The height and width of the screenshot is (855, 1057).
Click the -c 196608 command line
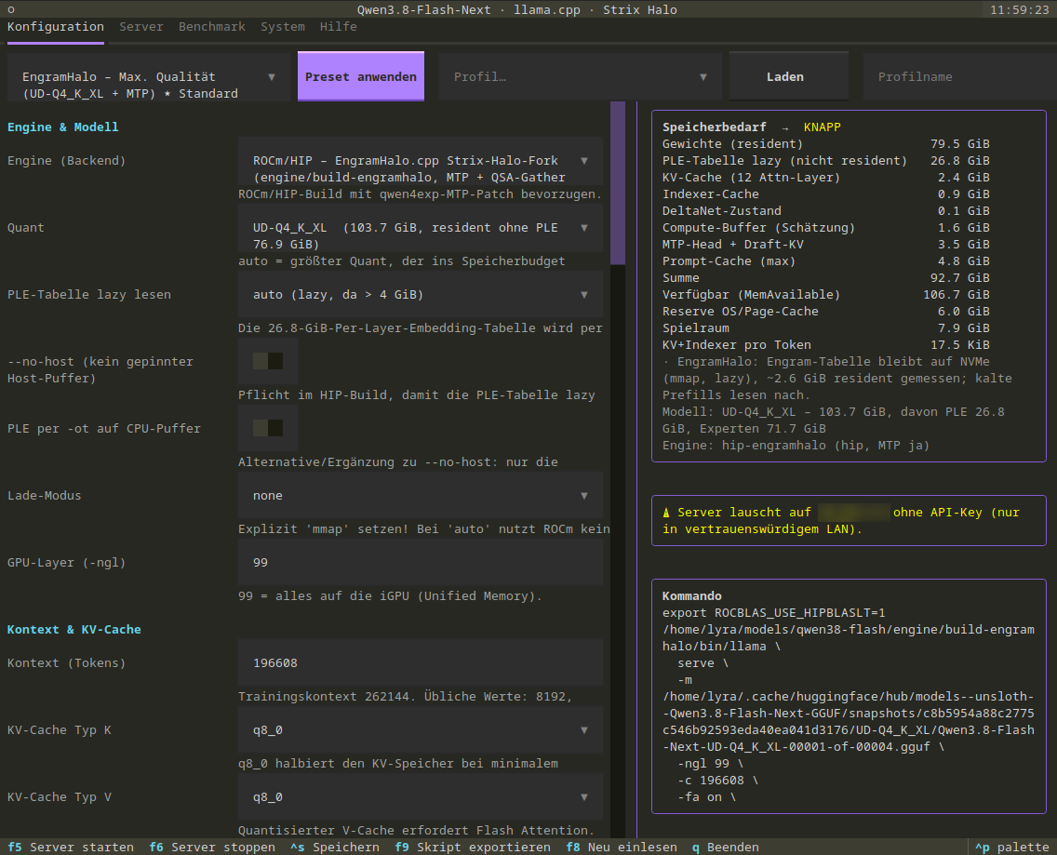[x=717, y=781]
